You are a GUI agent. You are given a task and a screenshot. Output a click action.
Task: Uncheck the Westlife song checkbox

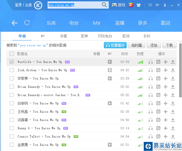click(x=12, y=62)
